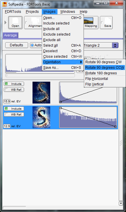Click the FDRTools app icon in title bar
The height and width of the screenshot is (212, 126).
pos(5,4)
